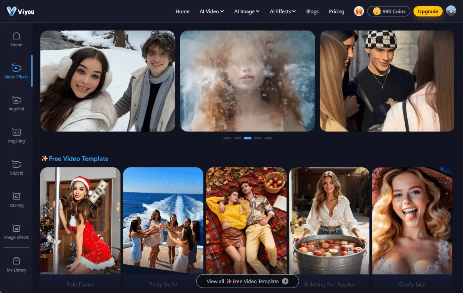The height and width of the screenshot is (293, 463).
Task: Click View all Free Video Template
Action: (247, 281)
